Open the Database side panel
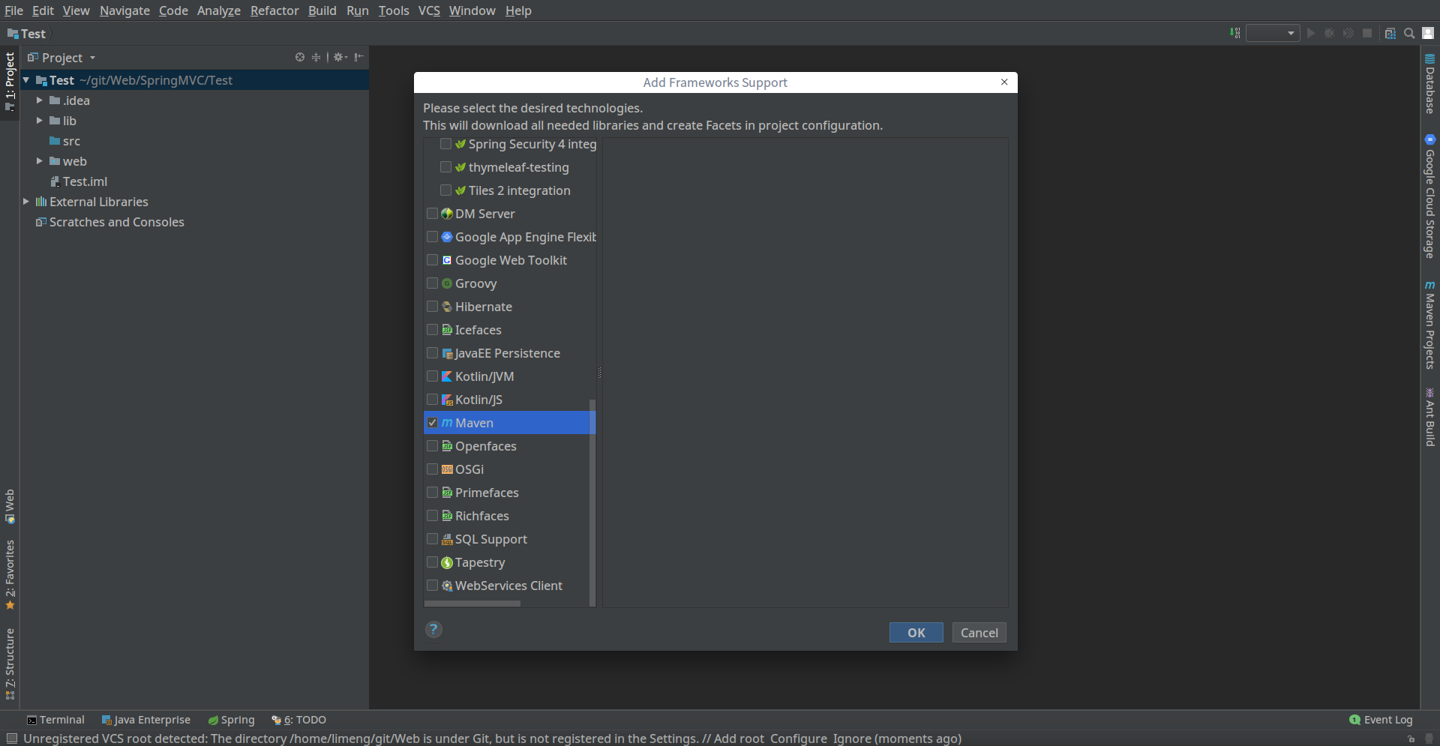 1429,84
